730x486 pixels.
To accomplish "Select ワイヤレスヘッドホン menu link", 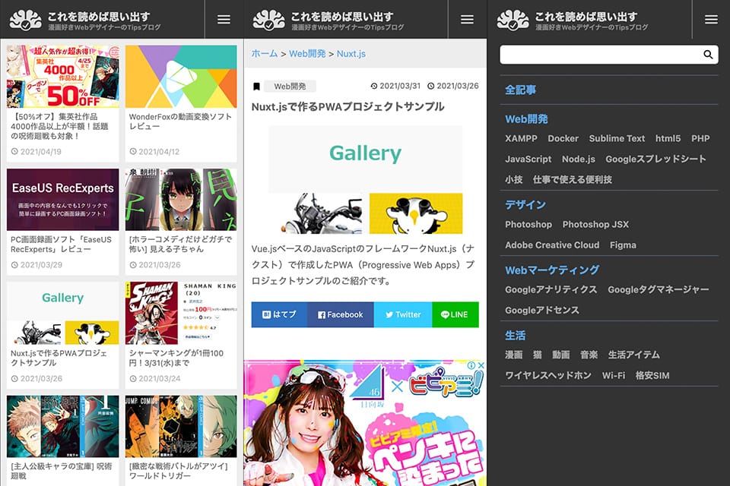I will click(548, 375).
